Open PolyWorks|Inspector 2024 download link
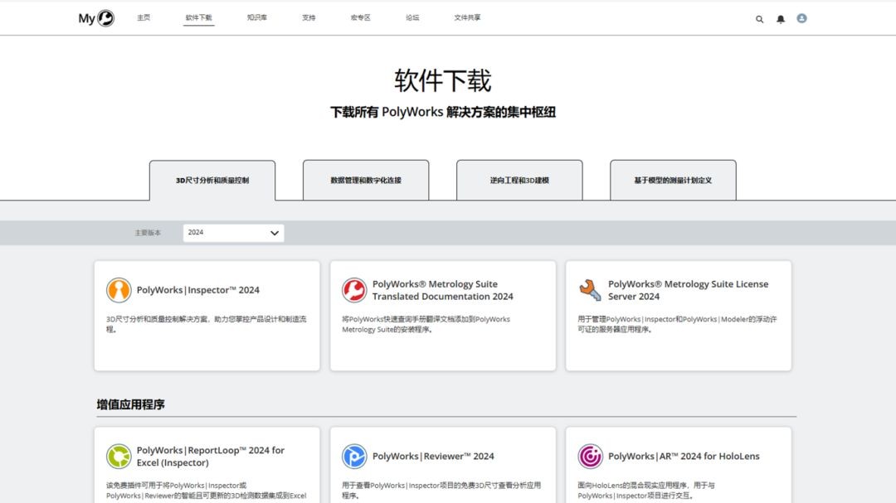This screenshot has width=896, height=503. [x=197, y=290]
